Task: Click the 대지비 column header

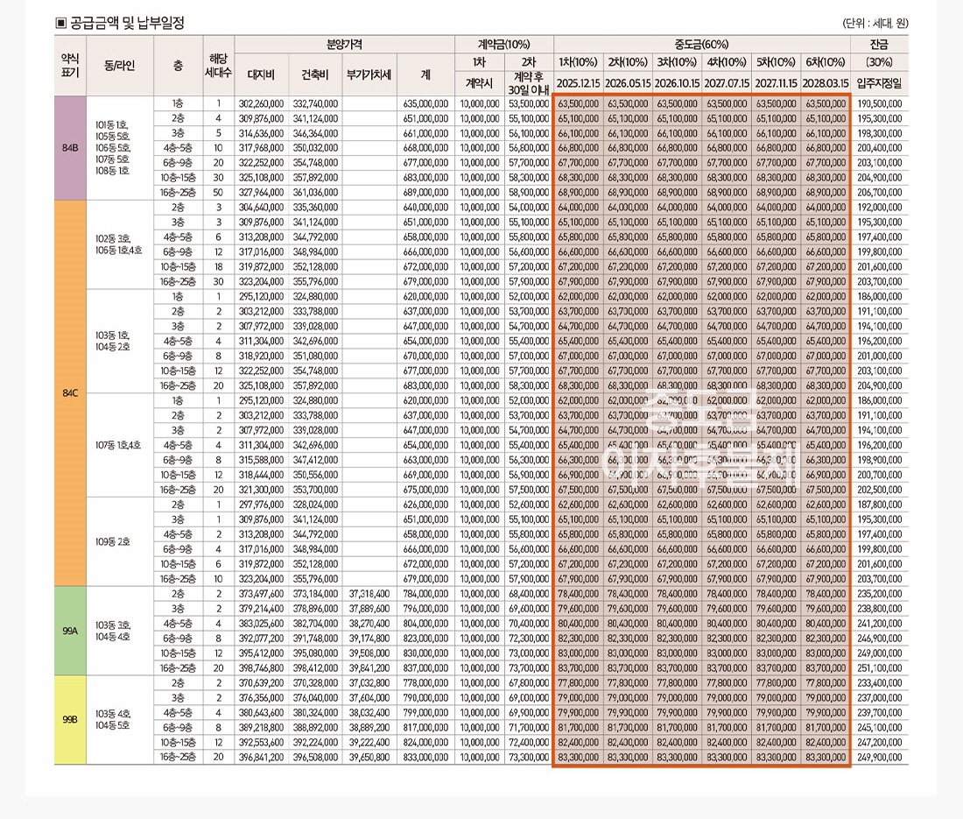Action: coord(261,74)
